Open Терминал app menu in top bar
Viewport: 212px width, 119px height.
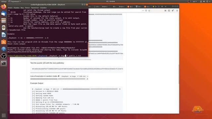point(15,1)
